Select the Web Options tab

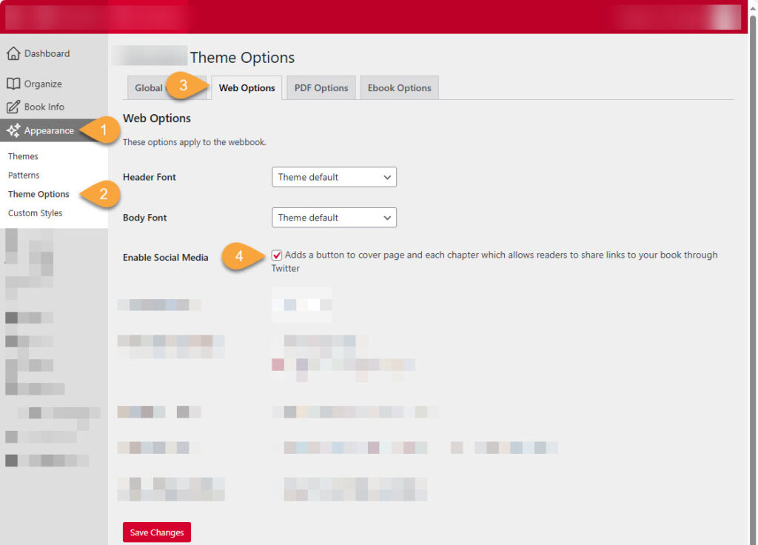tap(246, 87)
